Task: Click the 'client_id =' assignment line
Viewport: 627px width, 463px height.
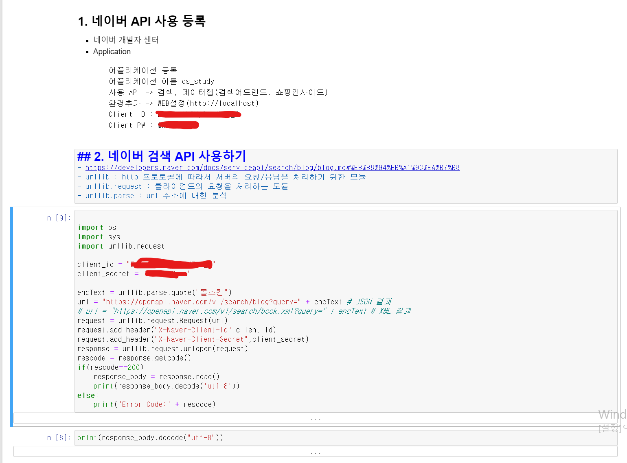Action: (146, 264)
